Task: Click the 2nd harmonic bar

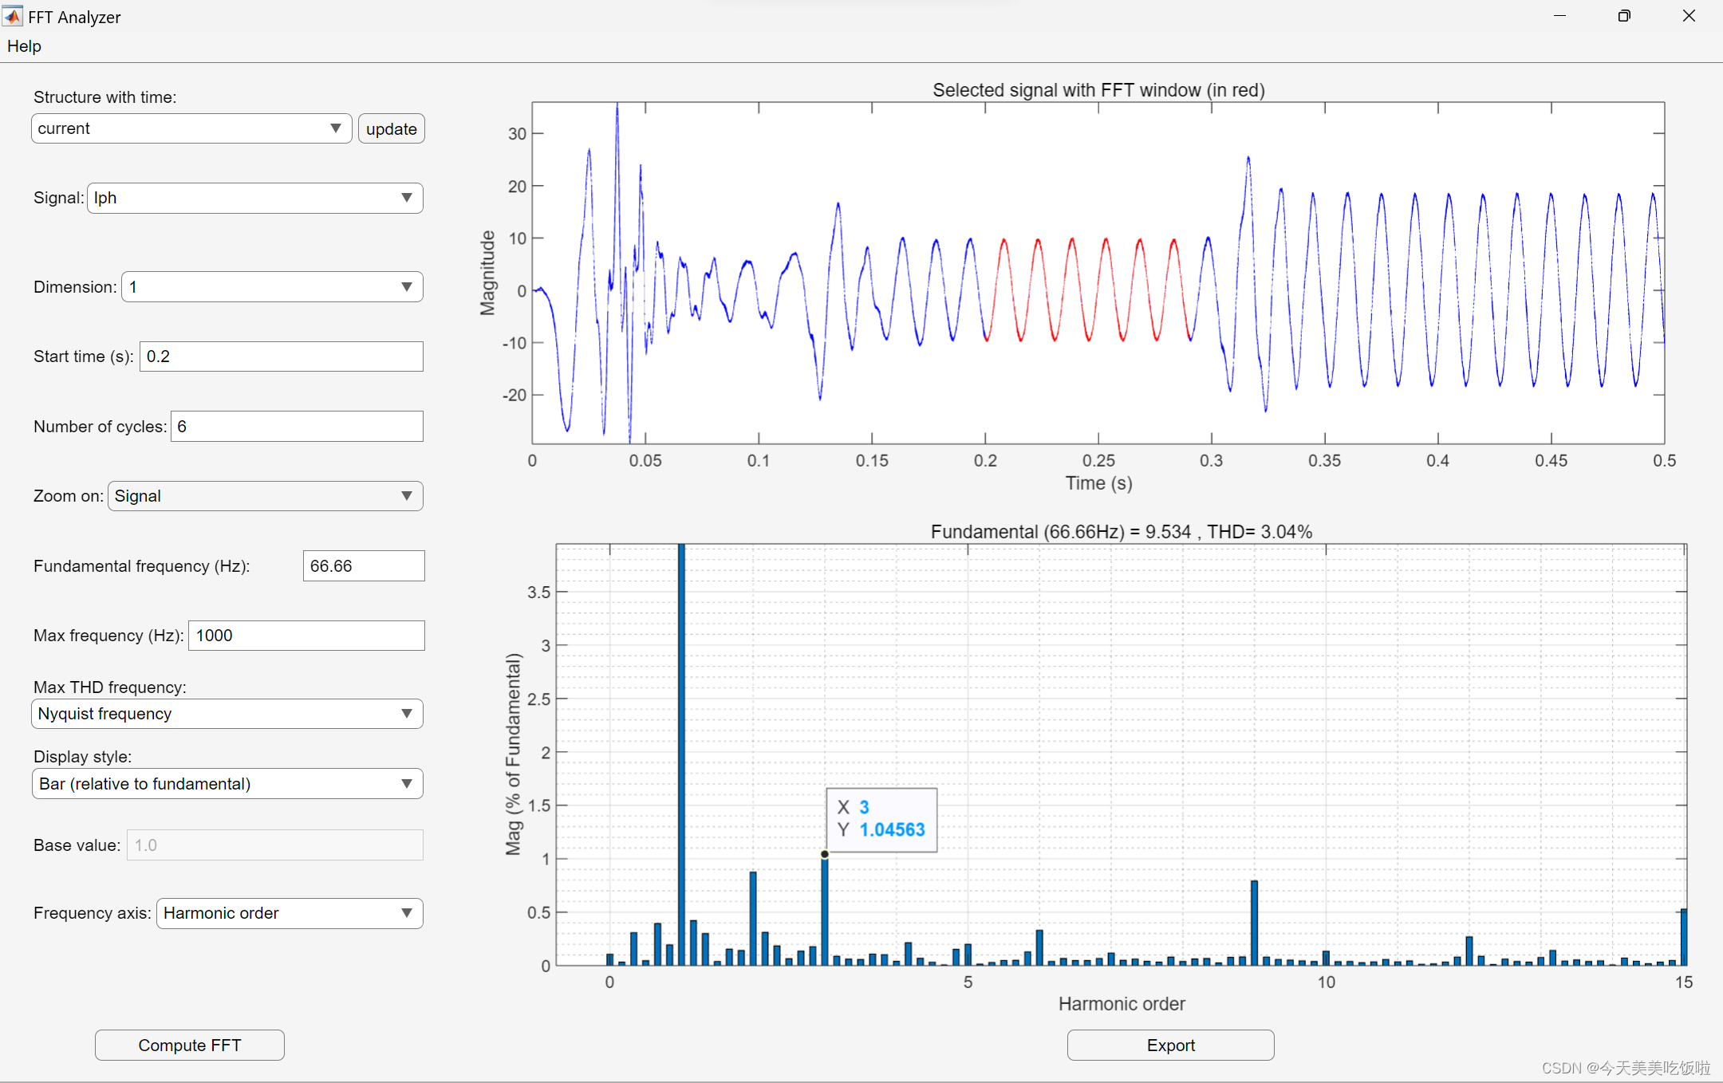Action: point(753,918)
